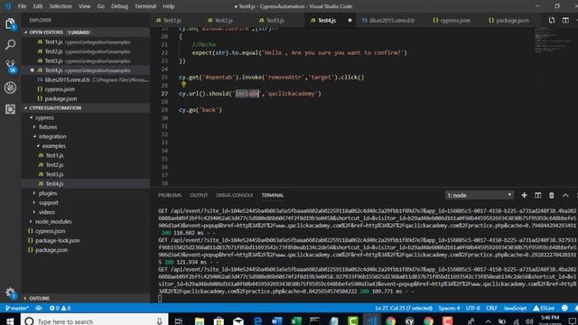Click the CRLF end-of-line indicator

[x=491, y=308]
